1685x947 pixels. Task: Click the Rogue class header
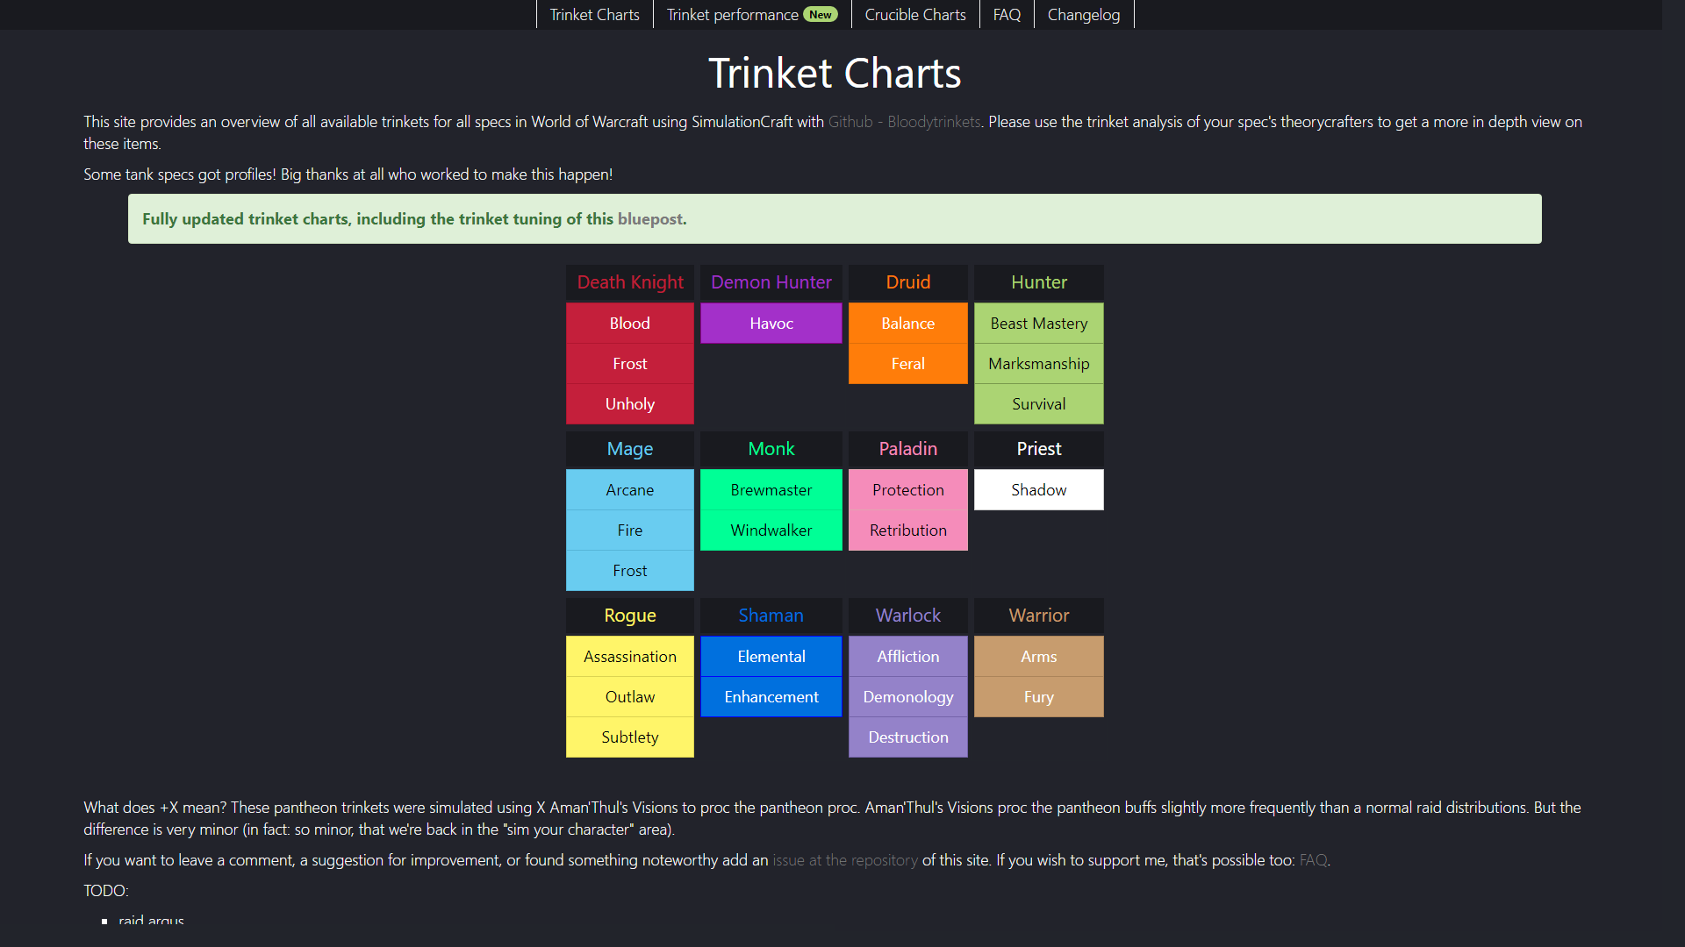(x=630, y=616)
